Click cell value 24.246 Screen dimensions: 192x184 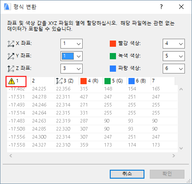pyautogui.click(x=39, y=105)
